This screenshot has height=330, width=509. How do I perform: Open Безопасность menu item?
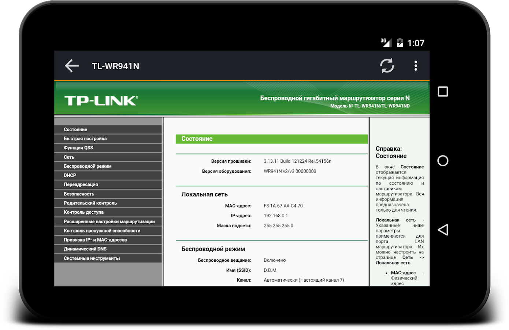[108, 194]
